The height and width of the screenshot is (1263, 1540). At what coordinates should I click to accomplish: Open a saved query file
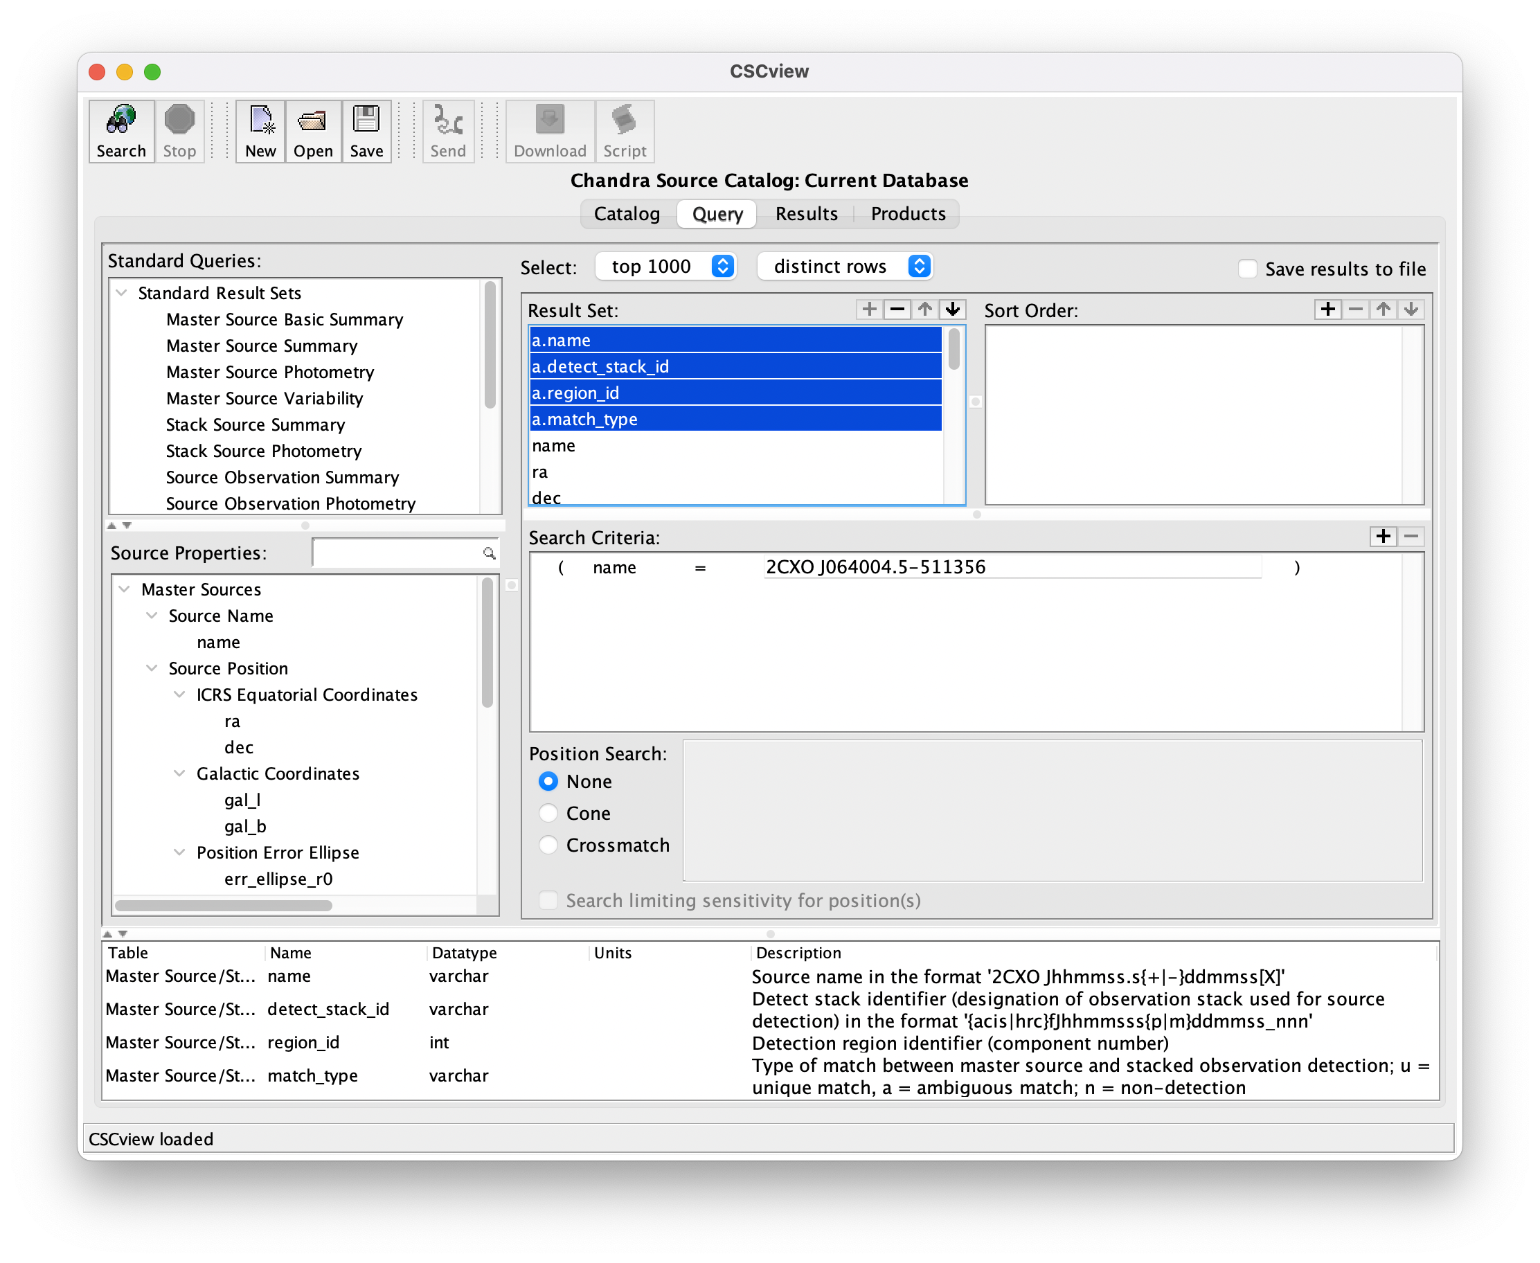[x=313, y=131]
